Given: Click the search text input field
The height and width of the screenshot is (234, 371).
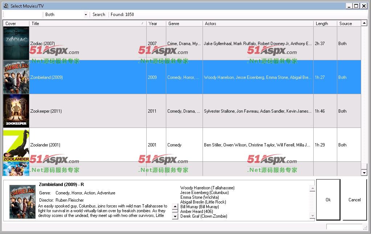Looking at the screenshot, I should [x=23, y=15].
